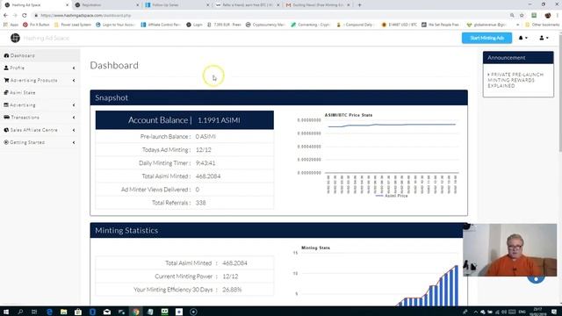This screenshot has width=562, height=316.
Task: Open the Pin It Button bookmark
Action: pos(36,25)
